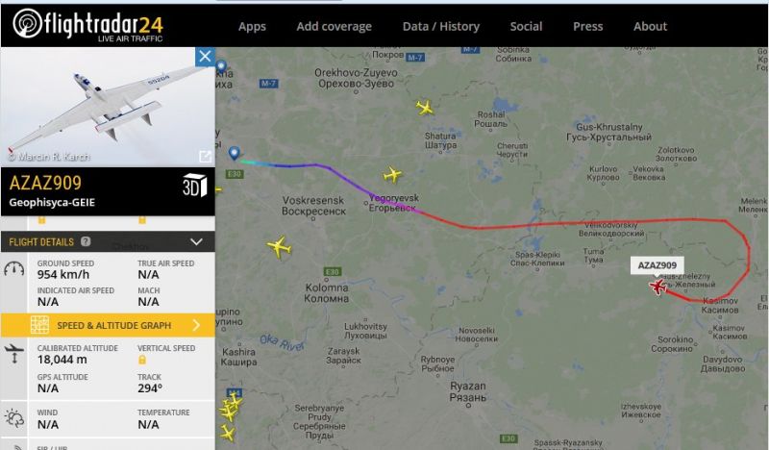This screenshot has height=450, width=769.
Task: Click the aircraft photo thumbnail
Action: [108, 107]
